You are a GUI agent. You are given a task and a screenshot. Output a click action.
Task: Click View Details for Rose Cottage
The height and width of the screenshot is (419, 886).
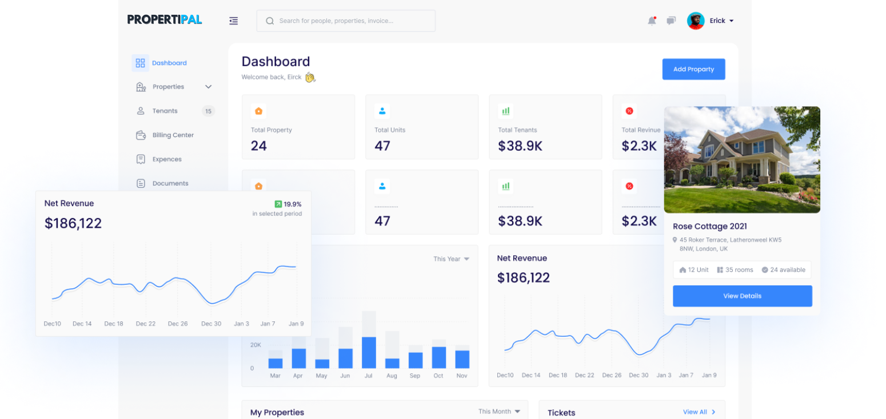742,296
